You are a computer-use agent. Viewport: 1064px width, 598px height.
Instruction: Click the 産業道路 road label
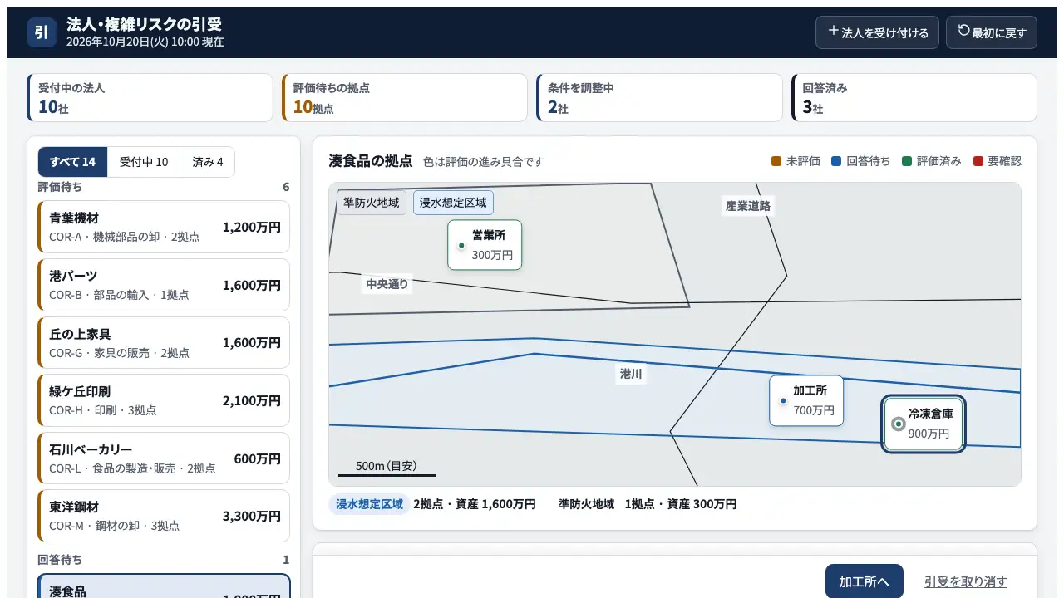click(748, 206)
